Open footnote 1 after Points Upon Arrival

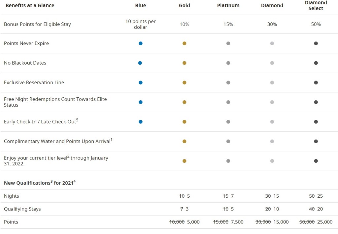tap(112, 140)
